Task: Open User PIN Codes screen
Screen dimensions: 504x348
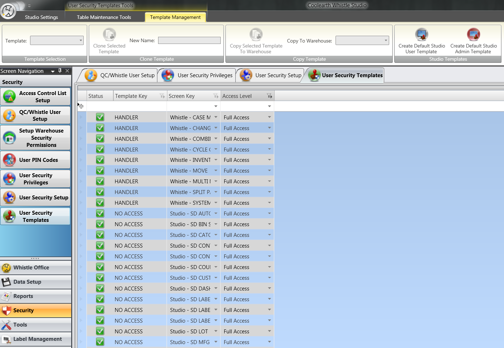Action: point(35,160)
